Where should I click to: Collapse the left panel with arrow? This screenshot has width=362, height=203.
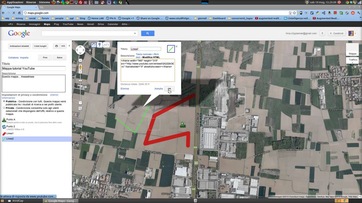click(x=69, y=46)
